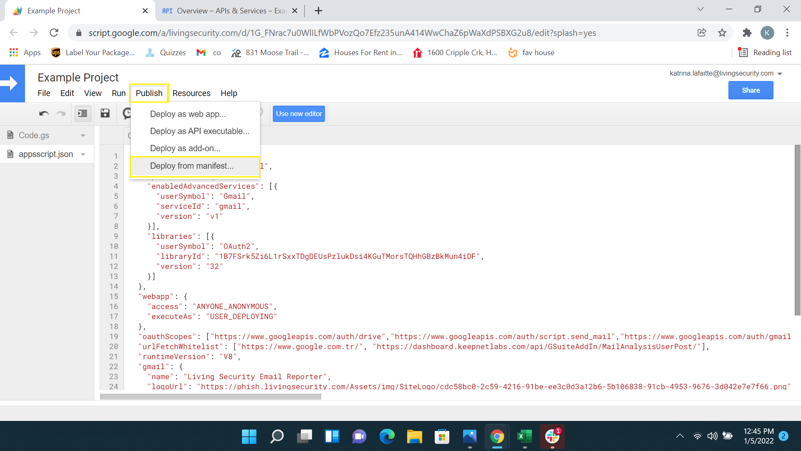Open the Help menu
This screenshot has width=801, height=451.
coord(229,93)
